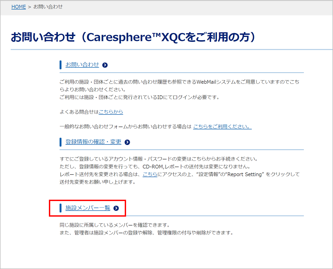Click text すでにご登録しているアカウント情報
The height and width of the screenshot is (269, 333).
point(101,159)
